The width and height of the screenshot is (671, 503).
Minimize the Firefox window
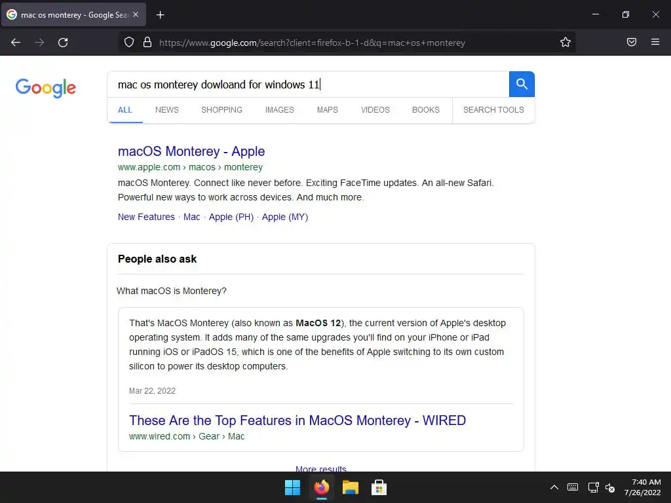595,14
